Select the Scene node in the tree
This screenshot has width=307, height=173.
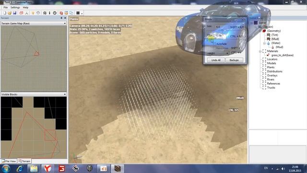[x=262, y=23]
